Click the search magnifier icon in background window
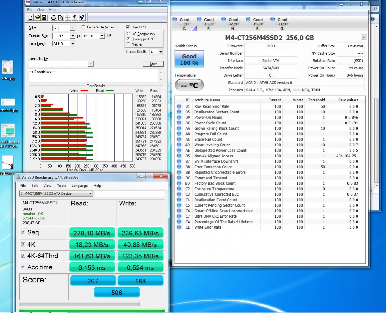 pos(375,9)
